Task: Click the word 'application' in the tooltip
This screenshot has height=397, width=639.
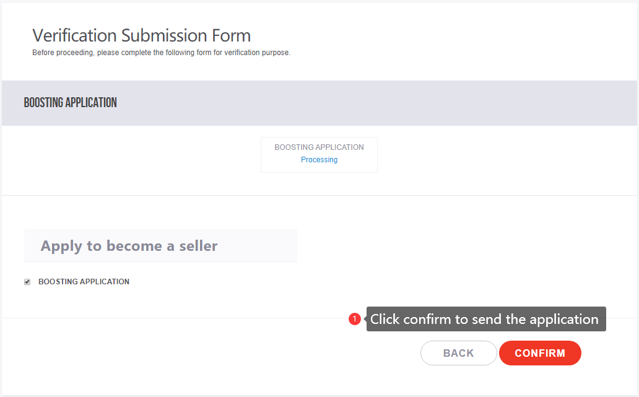Action: tap(563, 320)
